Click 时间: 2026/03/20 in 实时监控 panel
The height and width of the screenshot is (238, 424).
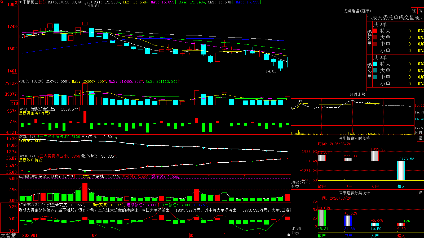pos(334,144)
